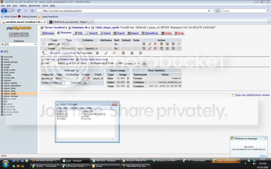Click the primary key icon for name field
Viewport: 271px width, 169px height.
161,49
